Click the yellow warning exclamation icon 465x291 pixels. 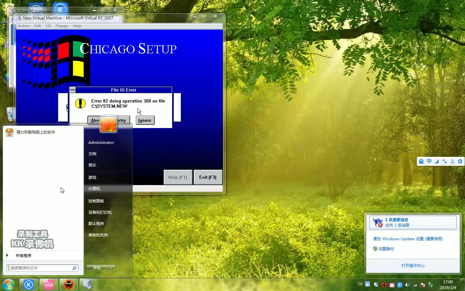click(x=80, y=103)
